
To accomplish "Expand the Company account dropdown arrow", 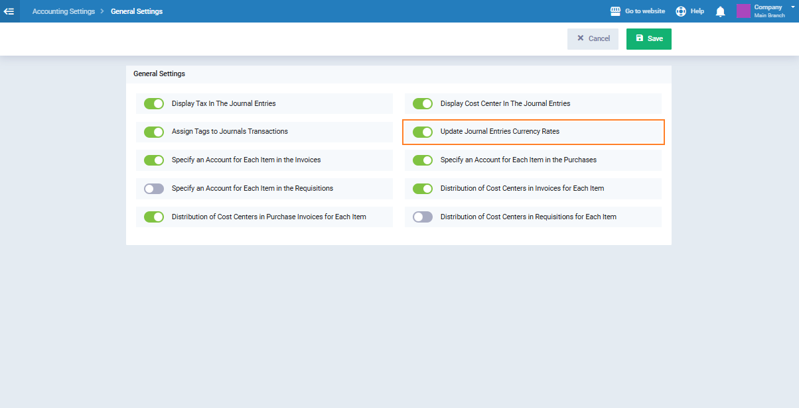I will (792, 7).
